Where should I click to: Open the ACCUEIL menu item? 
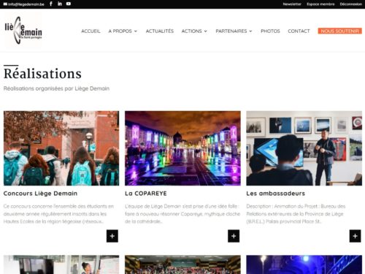tap(91, 31)
